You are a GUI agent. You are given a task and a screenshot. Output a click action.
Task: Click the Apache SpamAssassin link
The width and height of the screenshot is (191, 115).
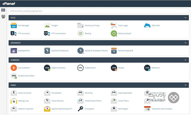[62, 109]
